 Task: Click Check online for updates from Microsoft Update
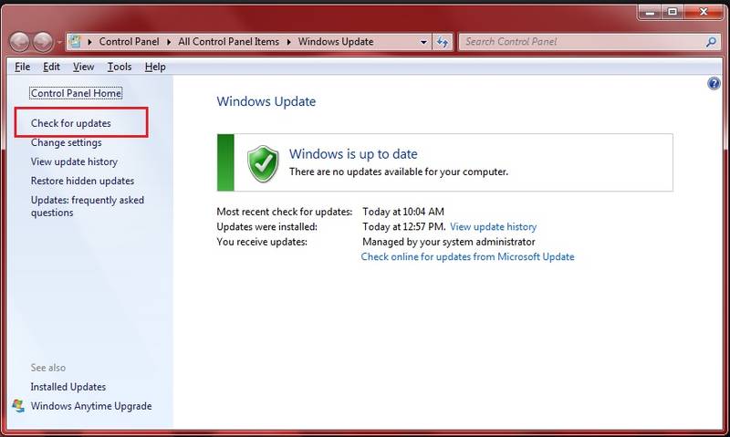click(x=467, y=257)
